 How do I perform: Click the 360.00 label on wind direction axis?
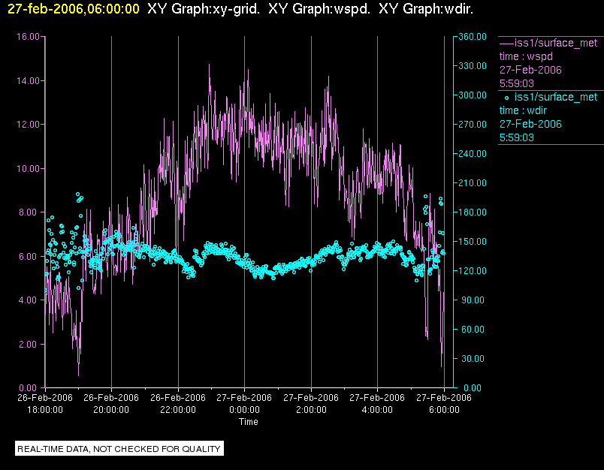[x=473, y=37]
